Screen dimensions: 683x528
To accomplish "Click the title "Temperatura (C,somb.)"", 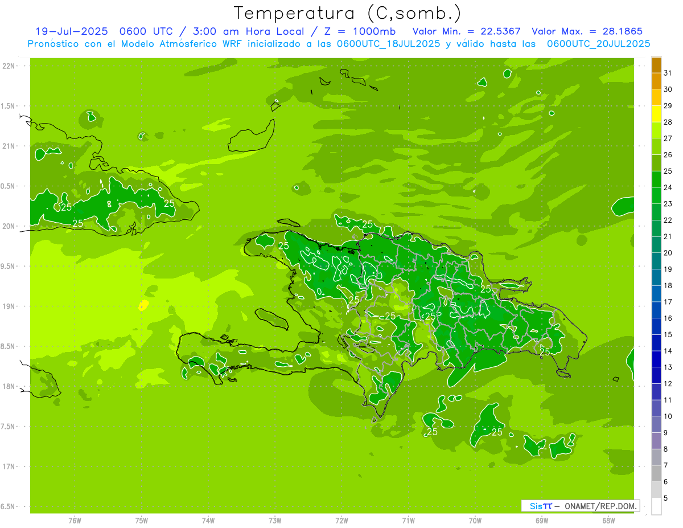I will [348, 13].
